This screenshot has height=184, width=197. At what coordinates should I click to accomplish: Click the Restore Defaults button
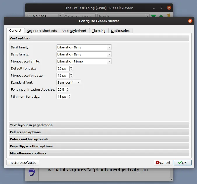tap(22, 163)
